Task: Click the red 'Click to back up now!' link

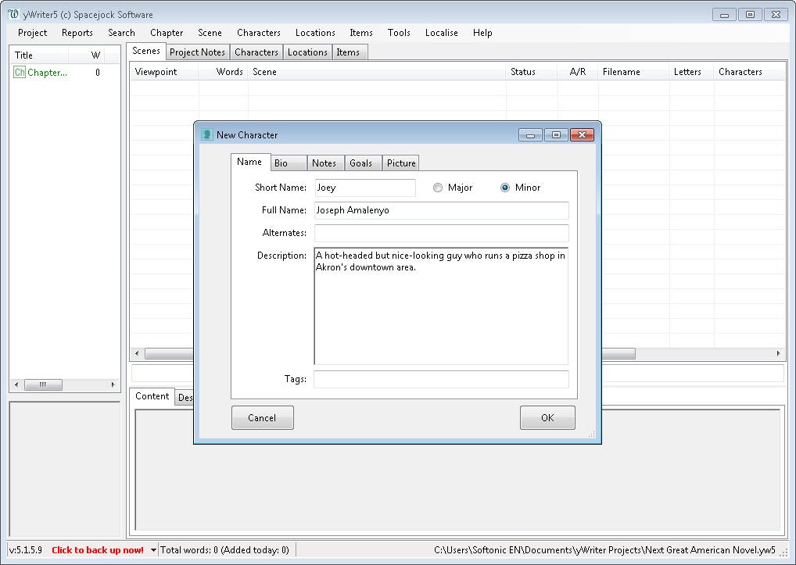Action: [x=98, y=550]
